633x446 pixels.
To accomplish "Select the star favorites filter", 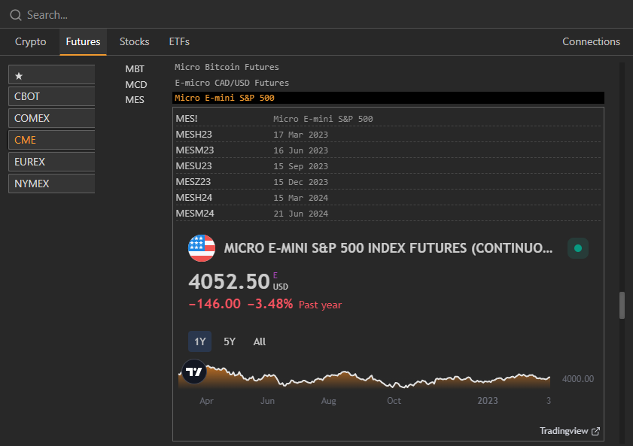I will pos(51,76).
